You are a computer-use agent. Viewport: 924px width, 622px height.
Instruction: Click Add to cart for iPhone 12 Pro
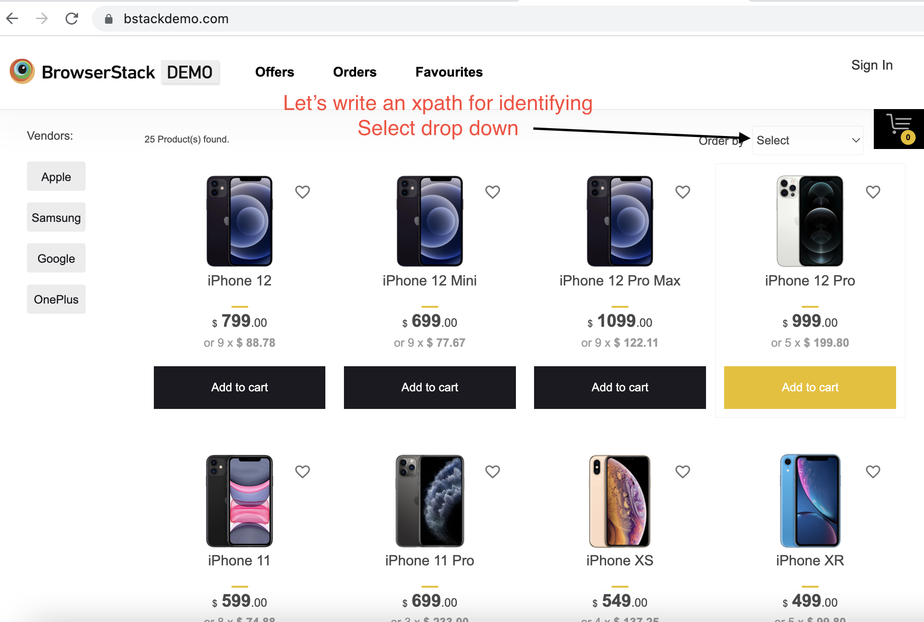tap(809, 388)
